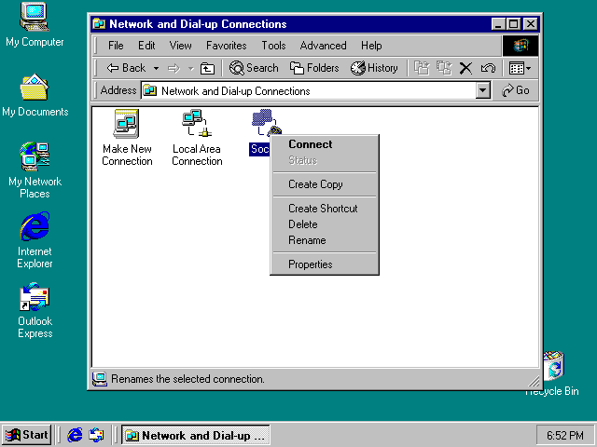The width and height of the screenshot is (597, 447).
Task: Click the window resize grip corner
Action: click(534, 382)
